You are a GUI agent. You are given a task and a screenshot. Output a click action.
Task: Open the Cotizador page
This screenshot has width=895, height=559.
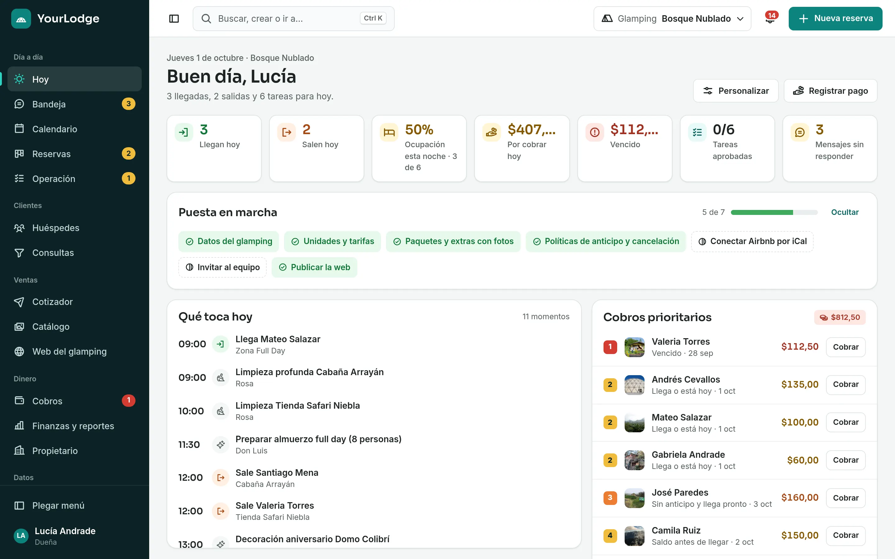(x=74, y=302)
